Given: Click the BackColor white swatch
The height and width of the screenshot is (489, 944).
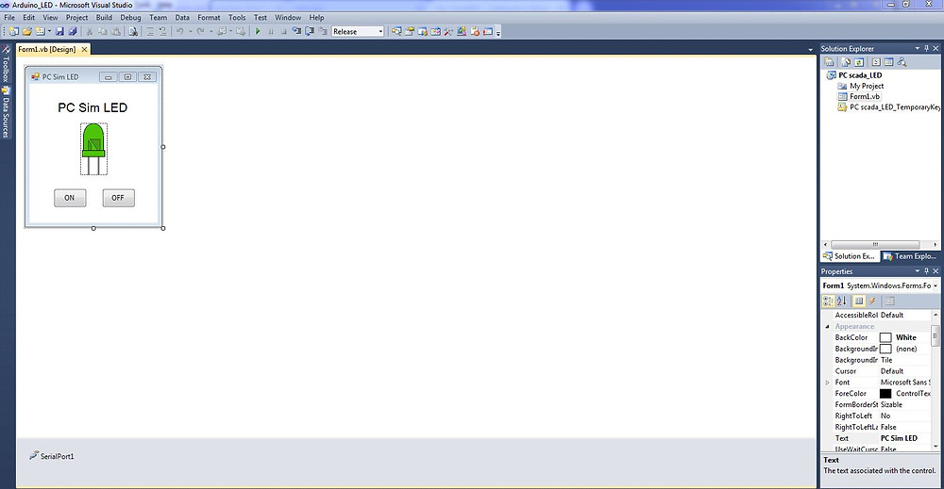Looking at the screenshot, I should tap(885, 337).
